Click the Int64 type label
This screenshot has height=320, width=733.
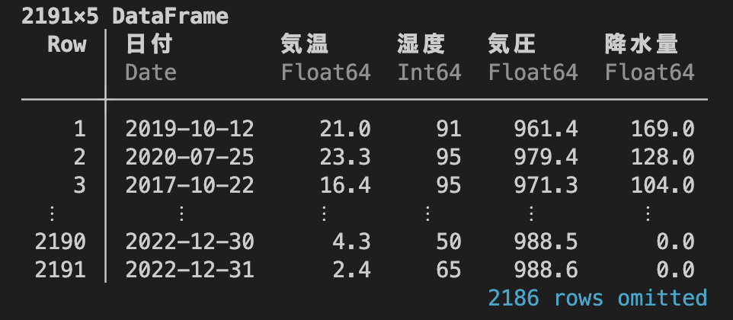coord(430,73)
